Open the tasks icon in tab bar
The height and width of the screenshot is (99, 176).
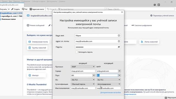point(159,5)
